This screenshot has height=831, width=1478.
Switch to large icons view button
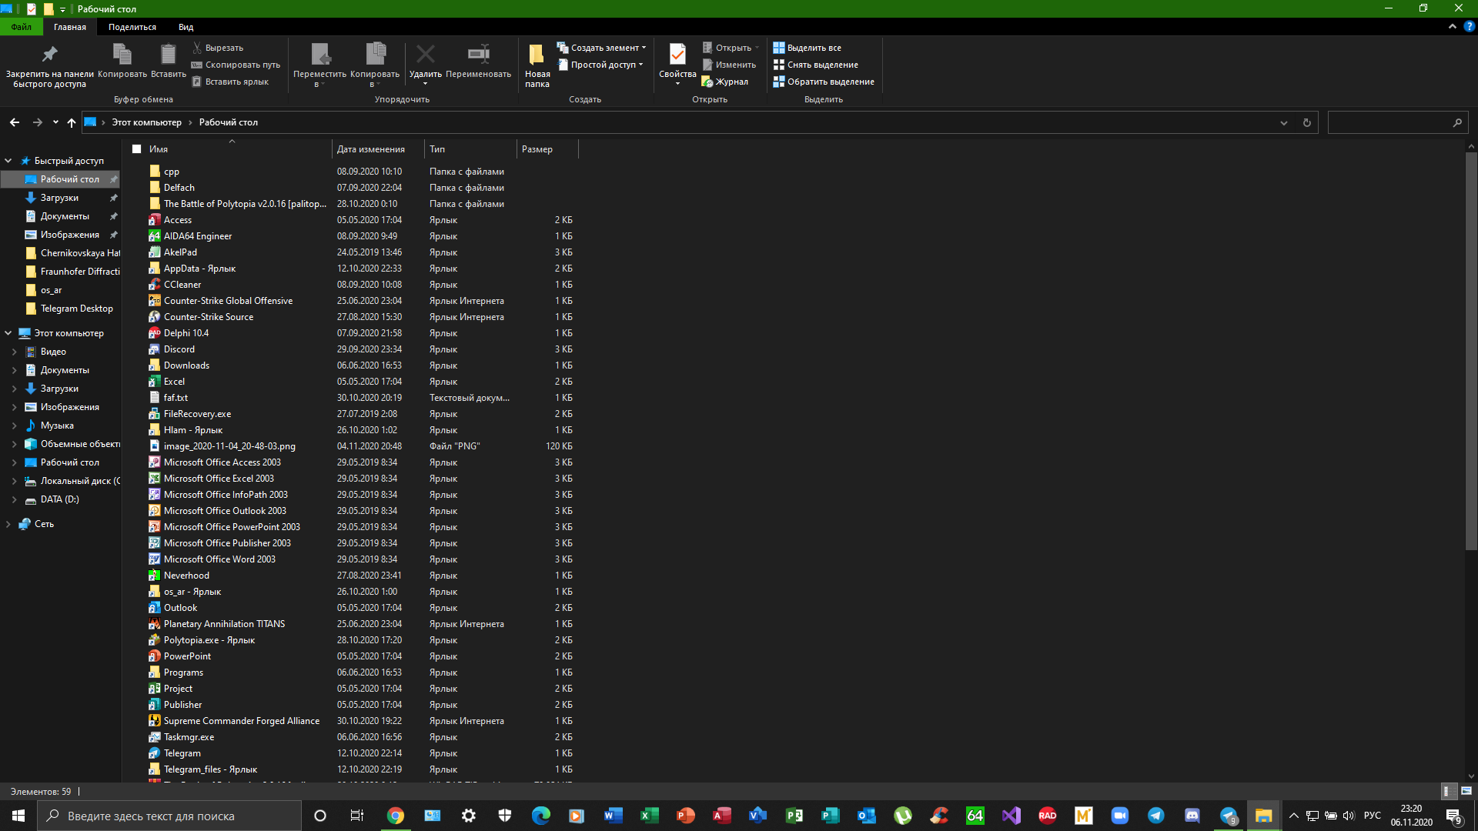point(1466,791)
